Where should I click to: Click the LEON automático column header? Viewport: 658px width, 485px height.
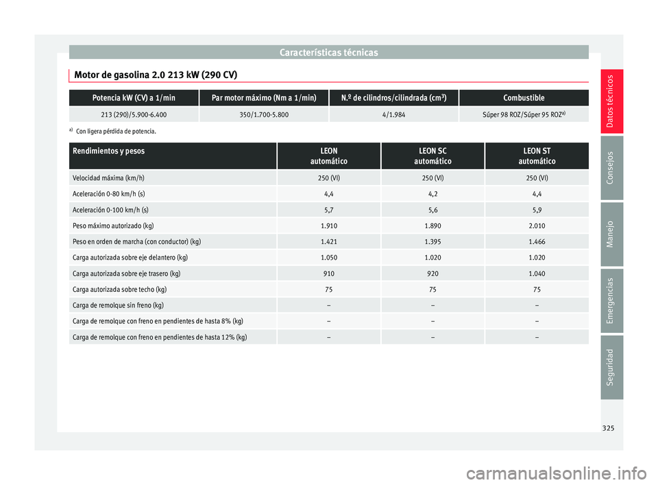(x=329, y=156)
